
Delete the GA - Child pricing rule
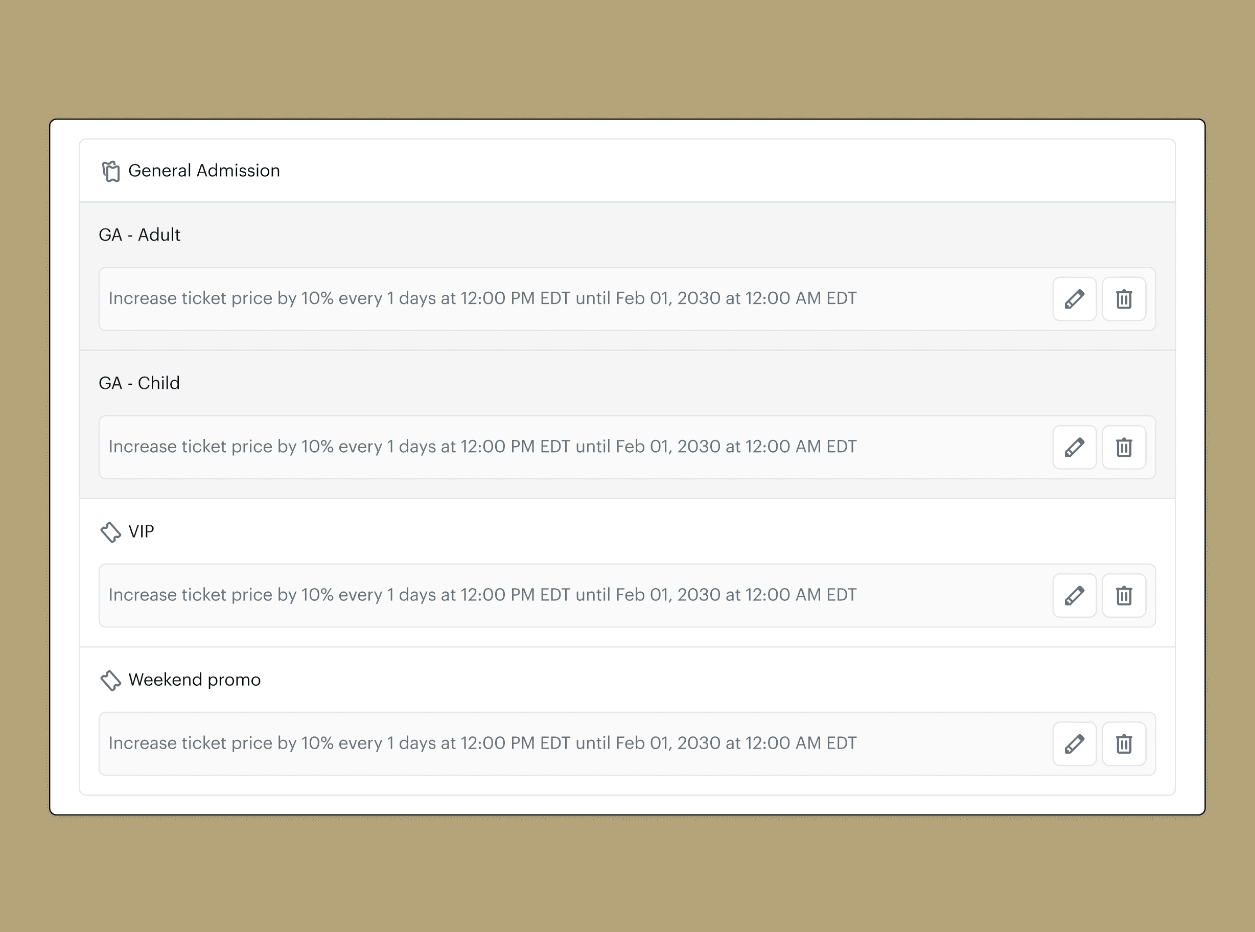[1124, 448]
